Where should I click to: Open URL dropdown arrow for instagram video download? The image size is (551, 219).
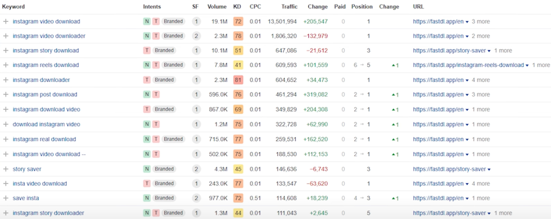tap(467, 22)
